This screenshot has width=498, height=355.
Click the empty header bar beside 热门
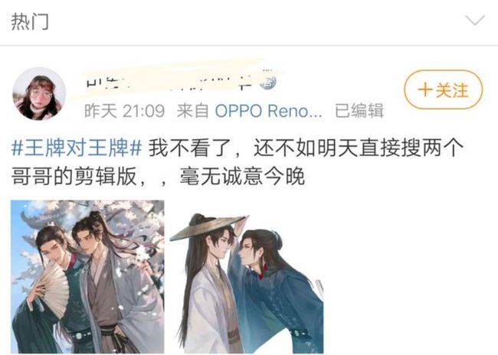pos(254,21)
